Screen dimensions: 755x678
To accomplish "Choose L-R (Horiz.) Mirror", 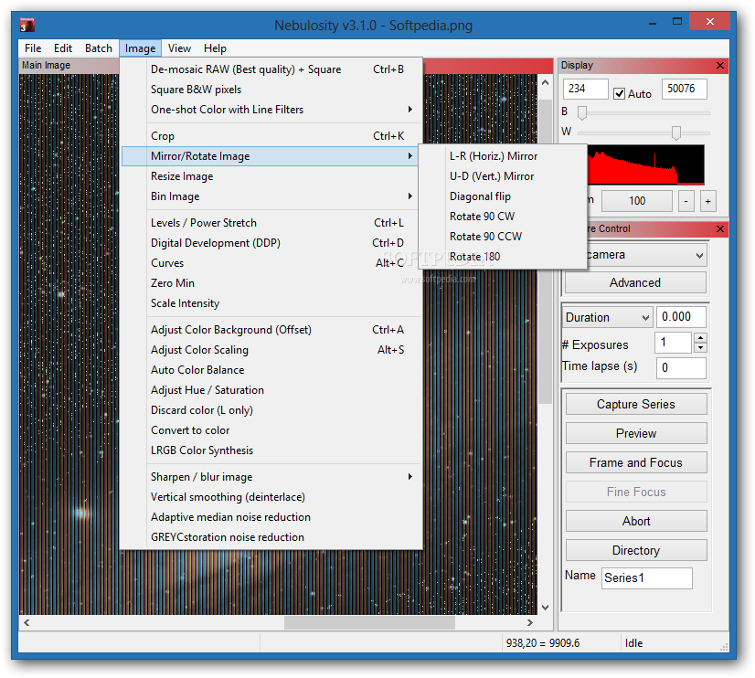I will (503, 156).
